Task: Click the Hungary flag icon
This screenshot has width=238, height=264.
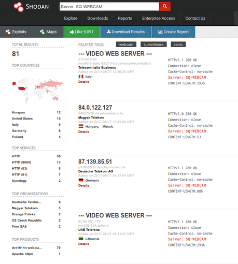Action: 81,126
